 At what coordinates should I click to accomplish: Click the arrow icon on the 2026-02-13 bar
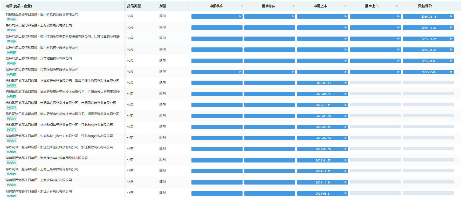tap(346, 83)
